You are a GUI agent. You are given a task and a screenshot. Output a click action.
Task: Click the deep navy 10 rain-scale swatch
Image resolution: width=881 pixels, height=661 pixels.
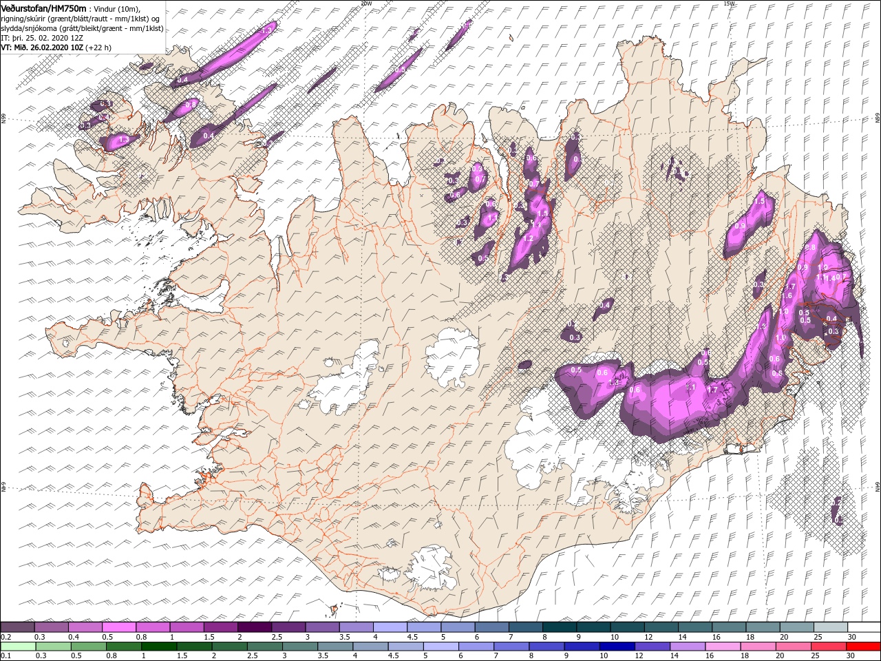pos(617,647)
